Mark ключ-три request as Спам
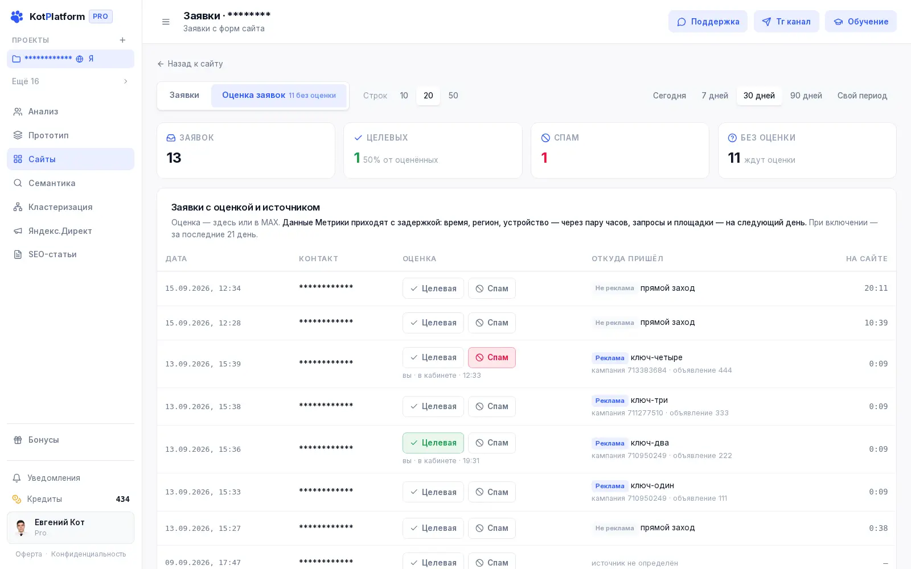Image resolution: width=911 pixels, height=569 pixels. pos(492,406)
